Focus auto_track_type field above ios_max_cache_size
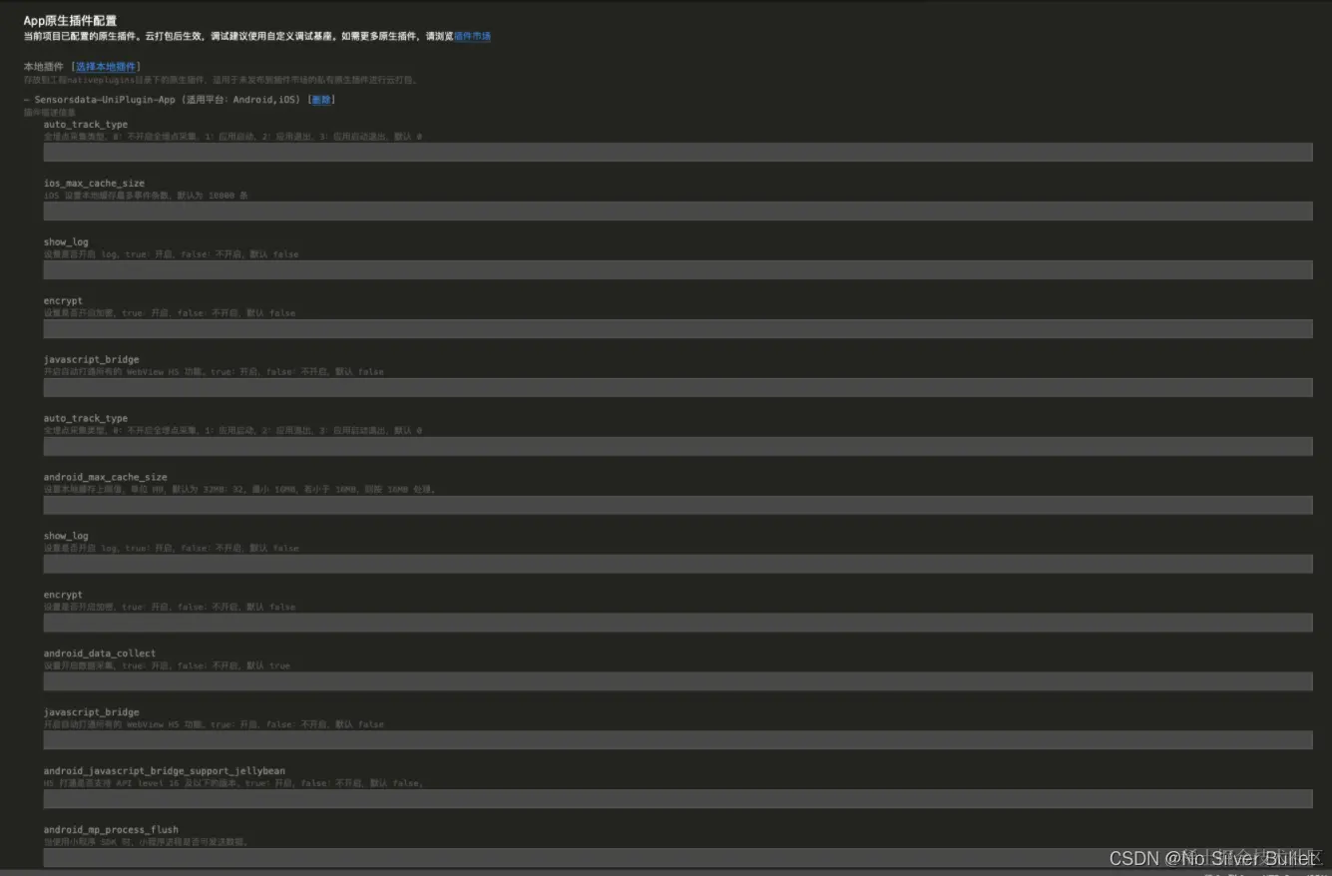 (677, 152)
